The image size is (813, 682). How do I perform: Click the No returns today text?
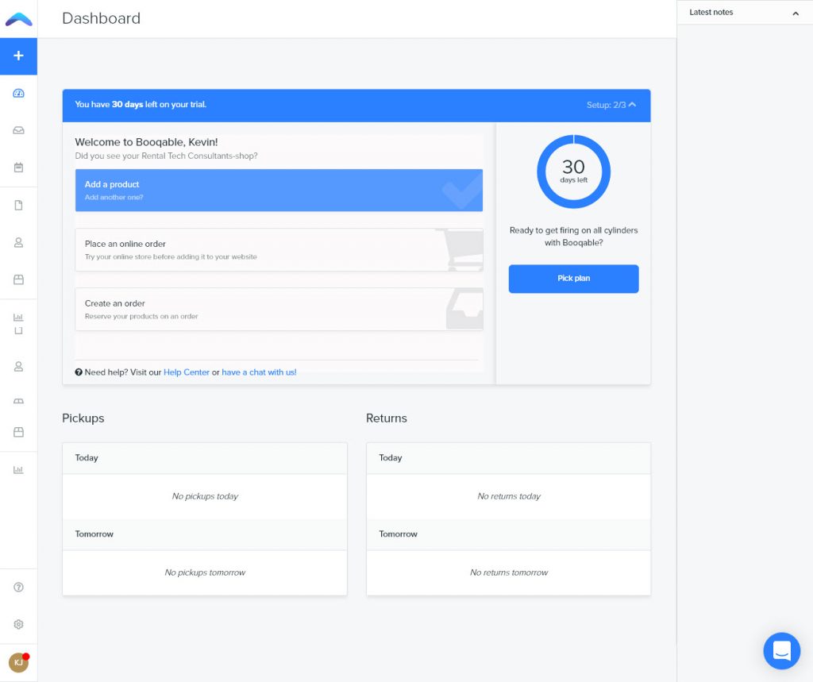pos(509,496)
